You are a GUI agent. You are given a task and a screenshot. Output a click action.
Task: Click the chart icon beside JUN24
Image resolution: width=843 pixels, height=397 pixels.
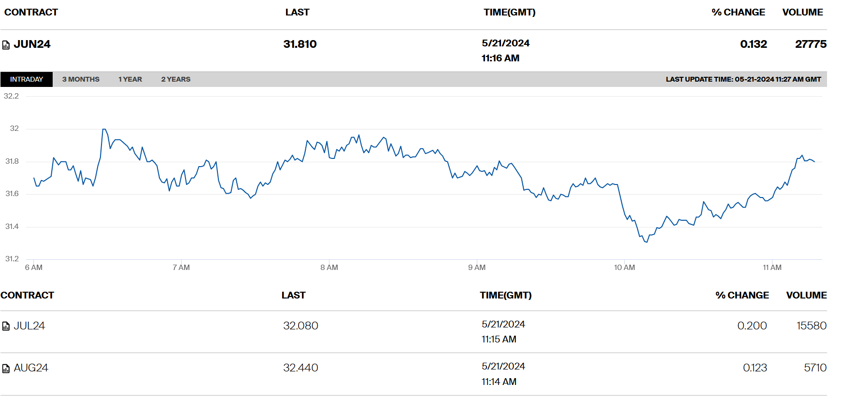(x=6, y=45)
